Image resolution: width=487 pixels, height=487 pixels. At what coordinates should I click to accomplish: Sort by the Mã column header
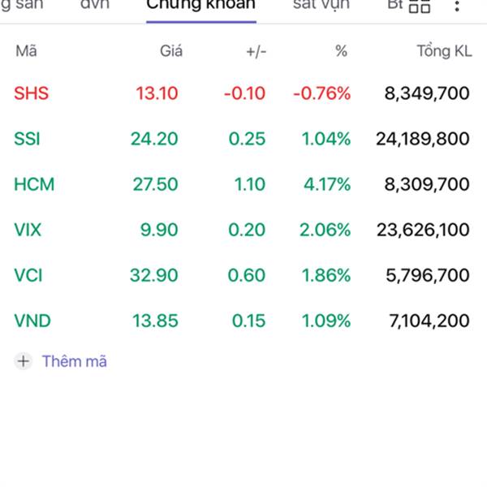(27, 51)
